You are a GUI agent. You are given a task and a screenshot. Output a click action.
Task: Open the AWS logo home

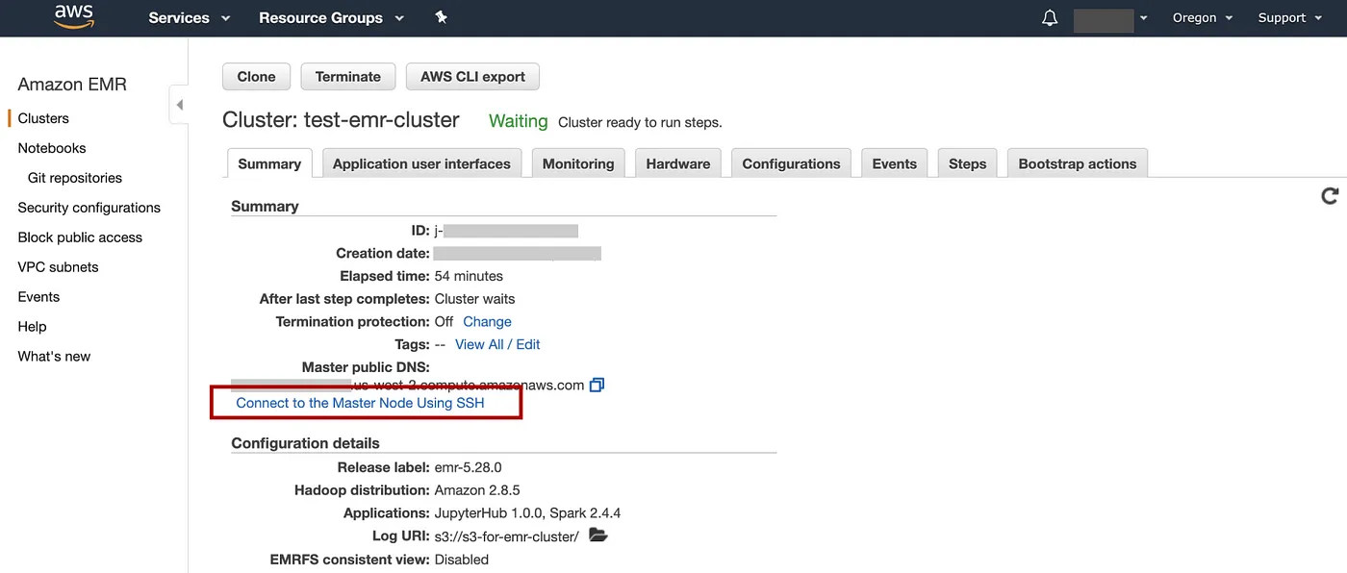tap(73, 17)
